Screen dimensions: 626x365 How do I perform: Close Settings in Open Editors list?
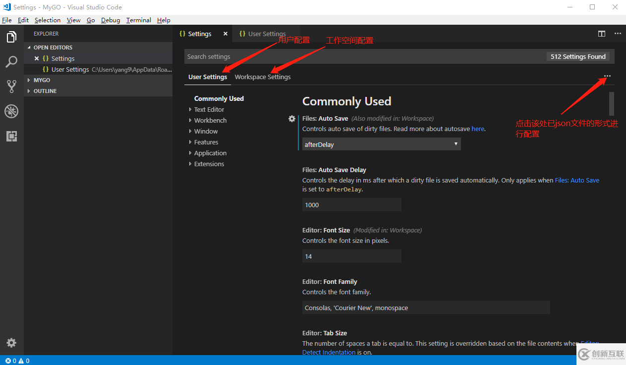point(37,58)
